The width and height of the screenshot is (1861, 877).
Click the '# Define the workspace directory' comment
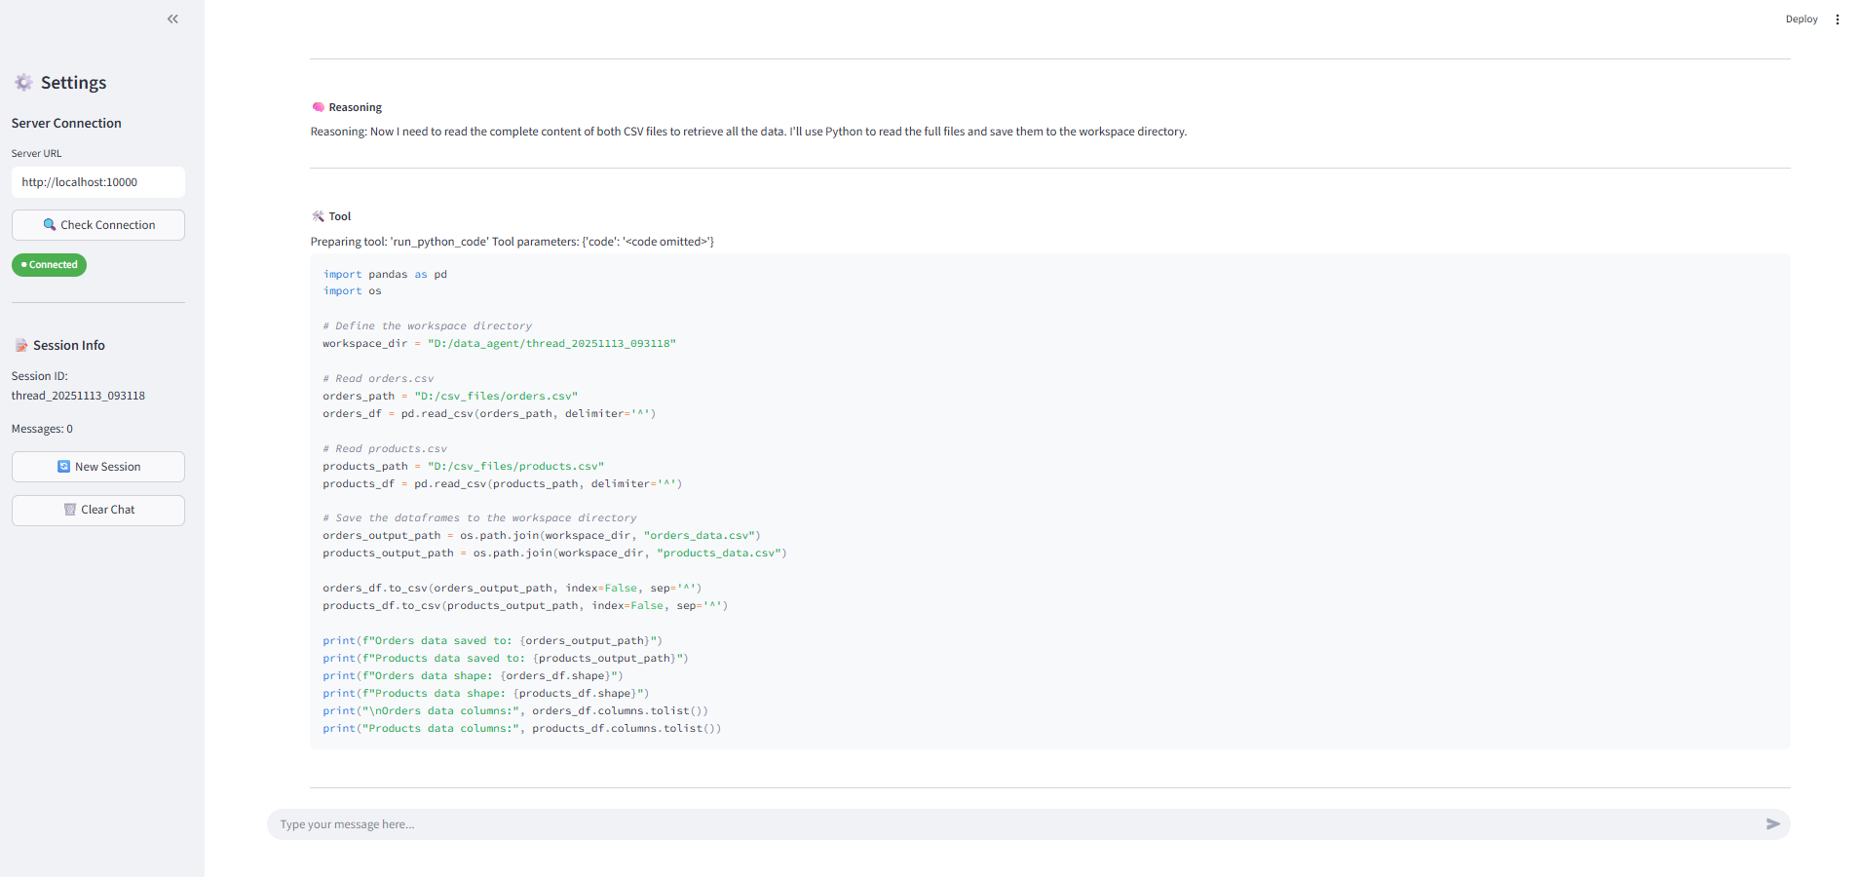click(x=427, y=326)
